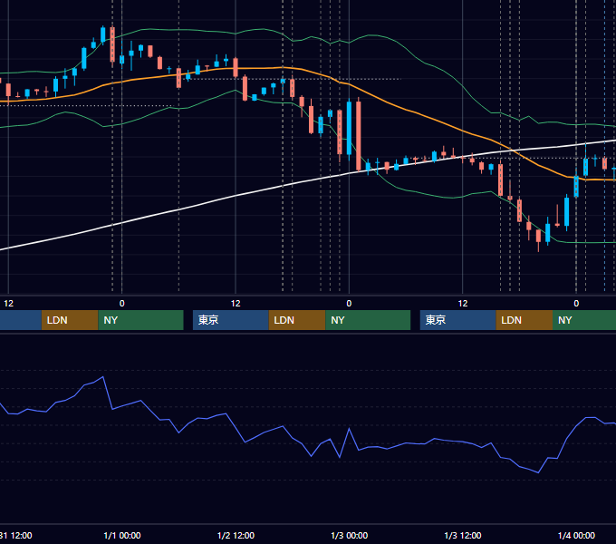This screenshot has height=544, width=616.
Task: Select the tall blue candle at 1/3 00:00
Action: [350, 129]
